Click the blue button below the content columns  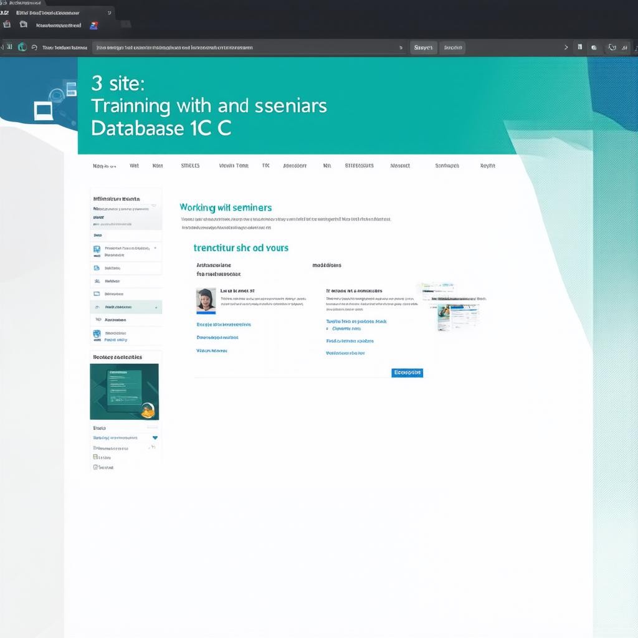click(407, 373)
